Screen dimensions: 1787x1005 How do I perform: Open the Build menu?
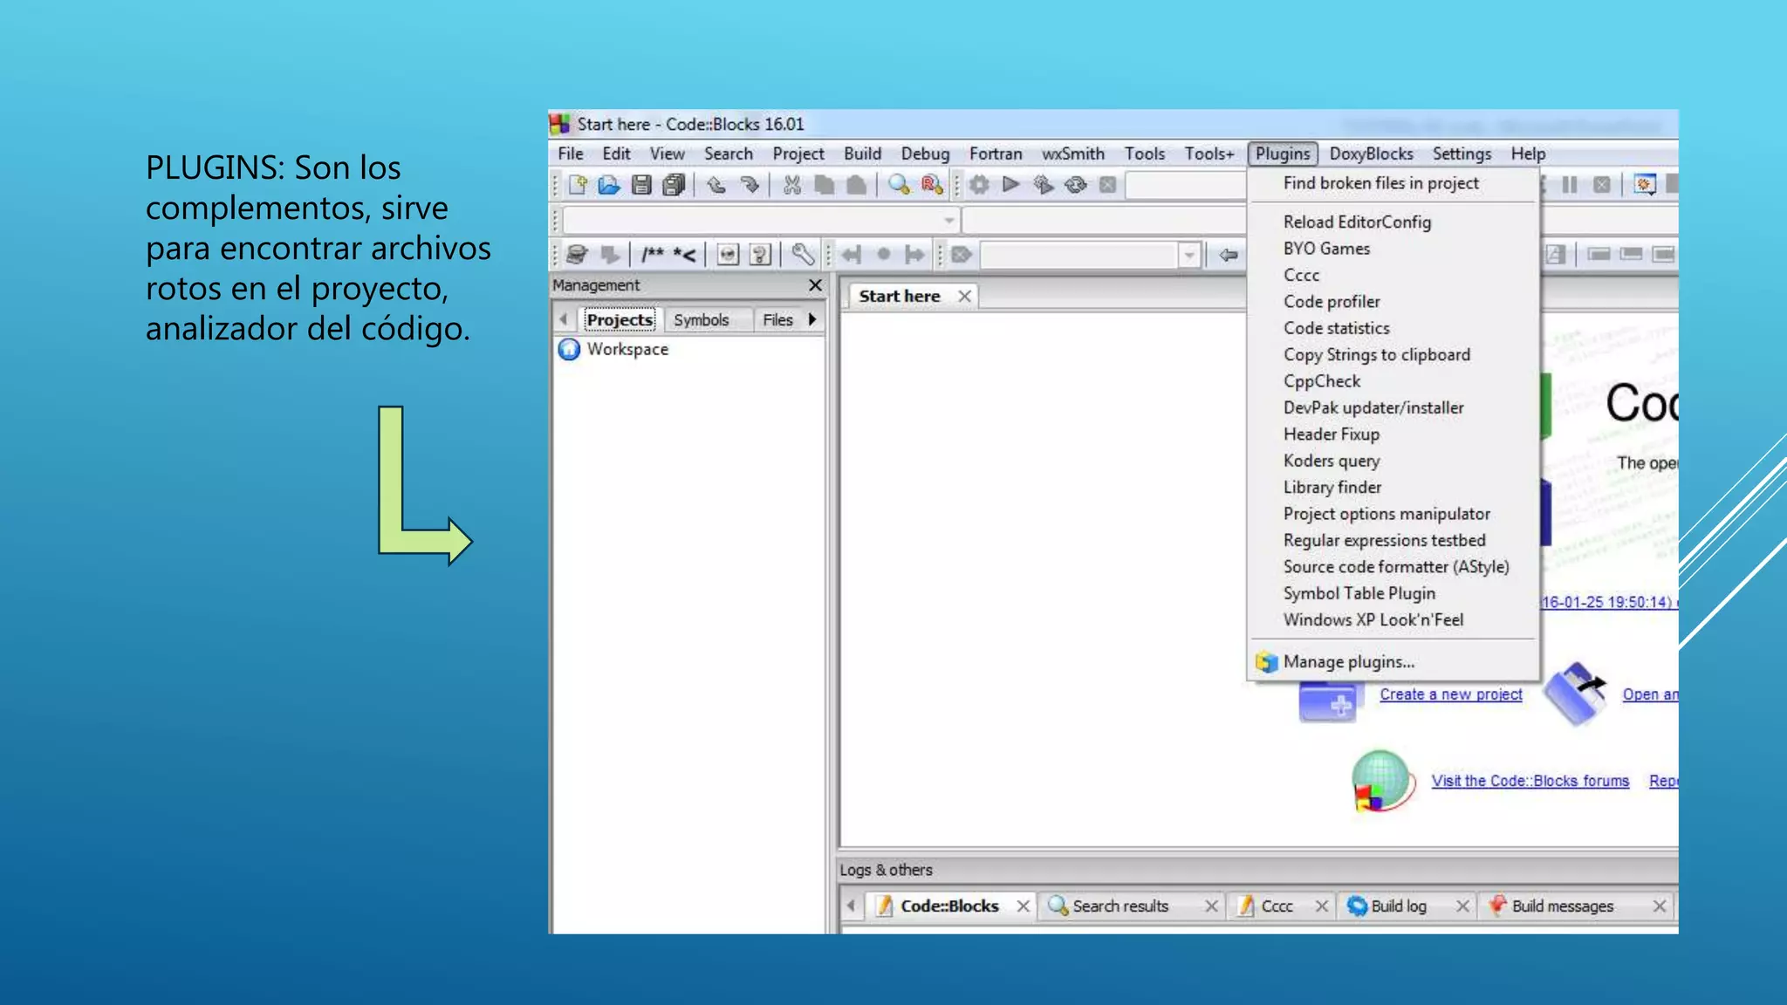[x=862, y=154]
